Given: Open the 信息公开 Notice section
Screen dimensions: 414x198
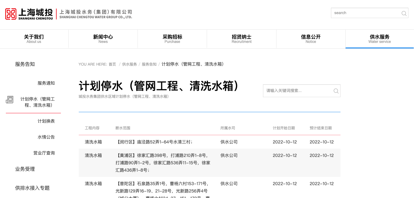Looking at the screenshot, I should coord(311,39).
